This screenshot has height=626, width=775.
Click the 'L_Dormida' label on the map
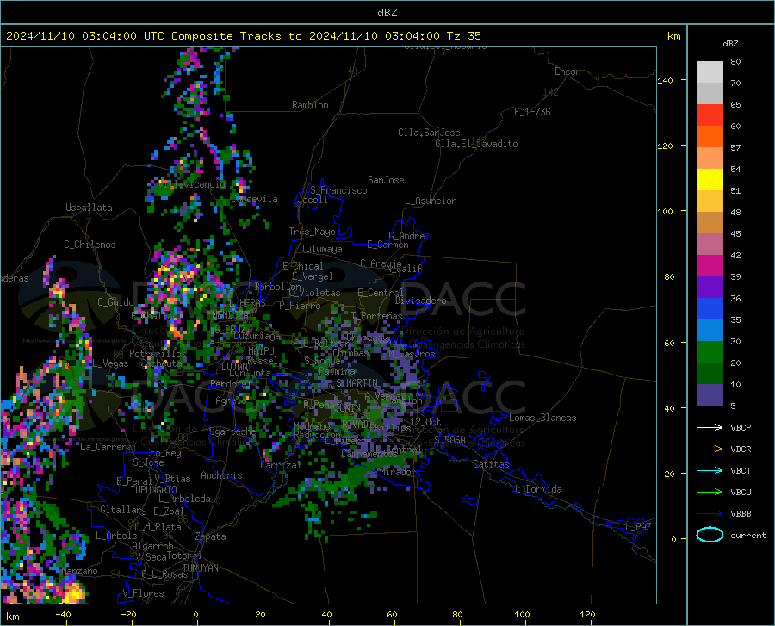point(537,489)
